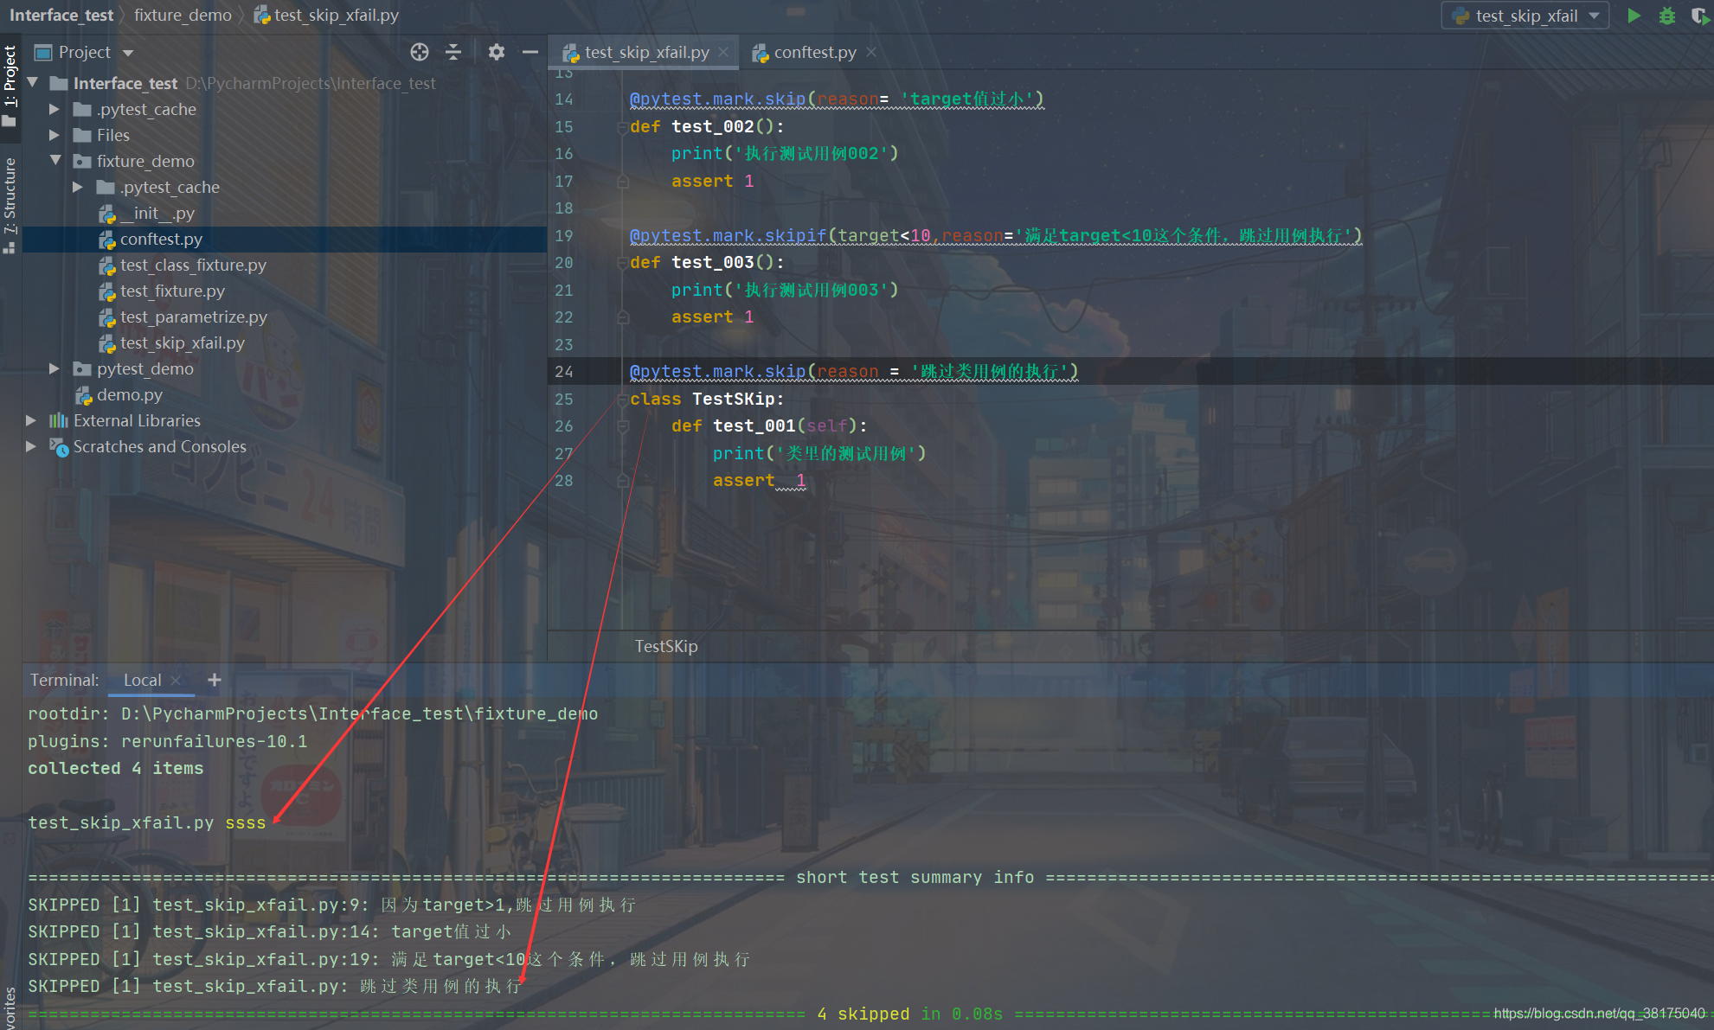The image size is (1714, 1030).
Task: Open test_parametrize.py file
Action: click(194, 317)
